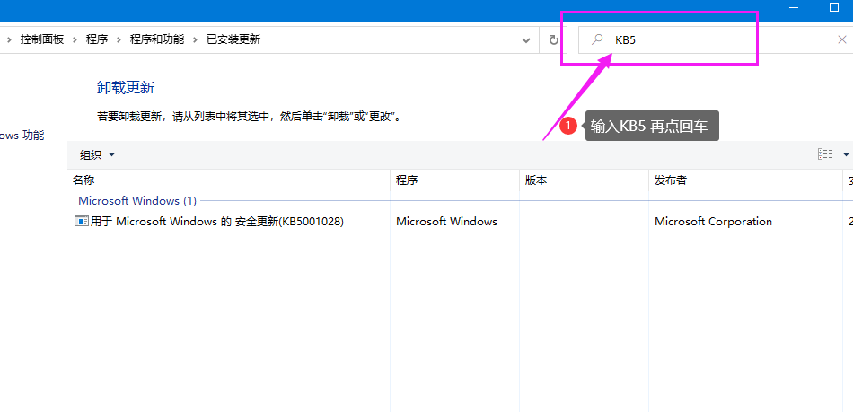This screenshot has height=412, width=853.
Task: Open the Windows 功能 link in the left pane
Action: click(22, 136)
